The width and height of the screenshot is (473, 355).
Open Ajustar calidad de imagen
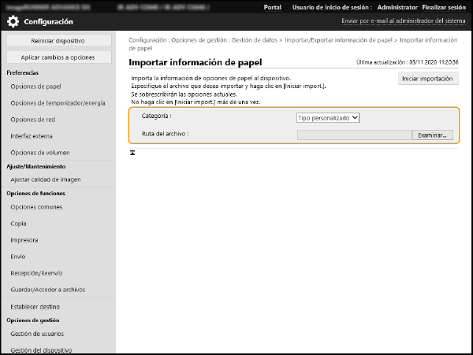[x=47, y=179]
